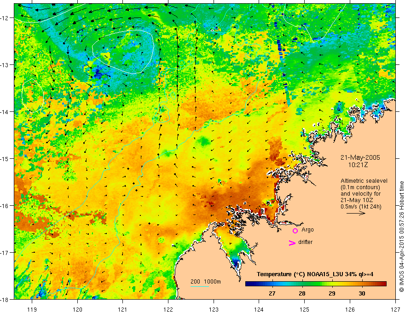Click the IMOS copyright timestamp text

(401, 237)
